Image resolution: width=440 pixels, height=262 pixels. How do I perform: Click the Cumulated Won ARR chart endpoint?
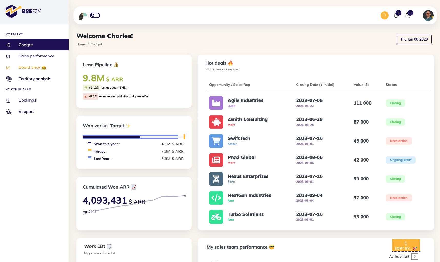click(x=185, y=196)
